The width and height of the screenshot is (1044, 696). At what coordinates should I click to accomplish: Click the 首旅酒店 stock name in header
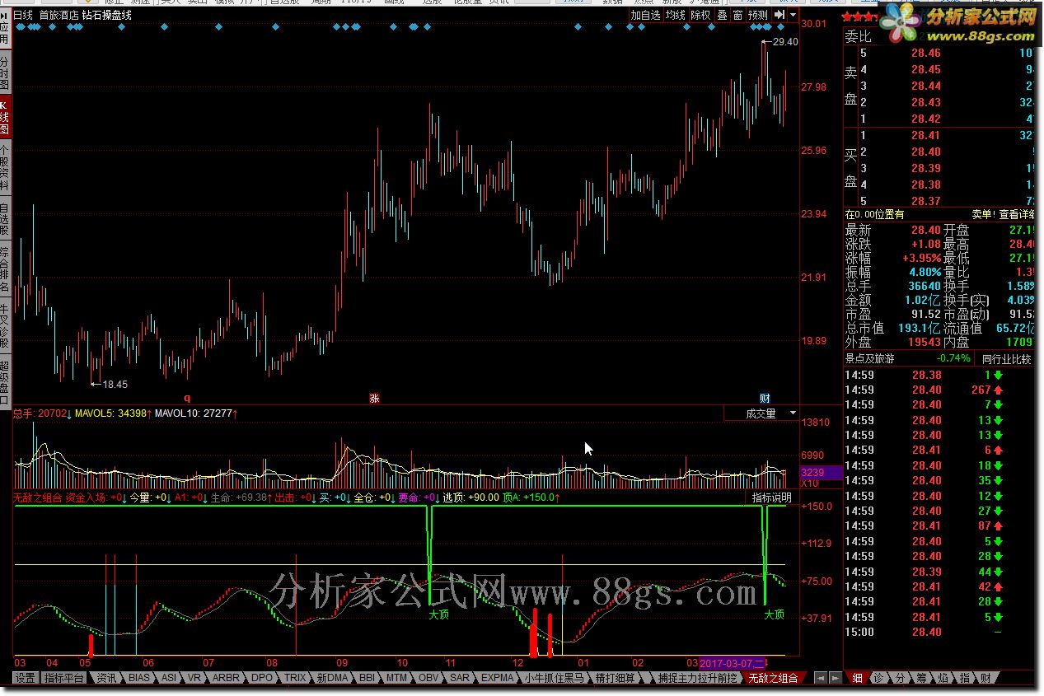pyautogui.click(x=59, y=15)
